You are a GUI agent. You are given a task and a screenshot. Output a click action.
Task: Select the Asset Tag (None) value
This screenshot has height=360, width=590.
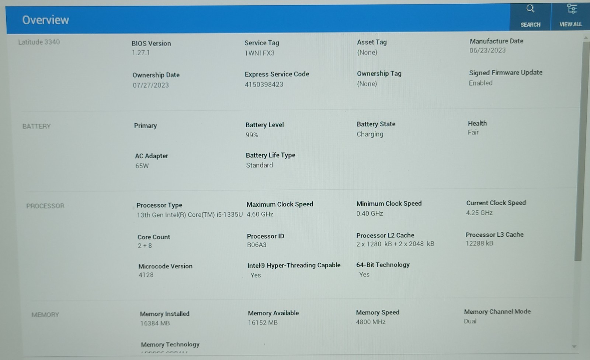pyautogui.click(x=367, y=52)
